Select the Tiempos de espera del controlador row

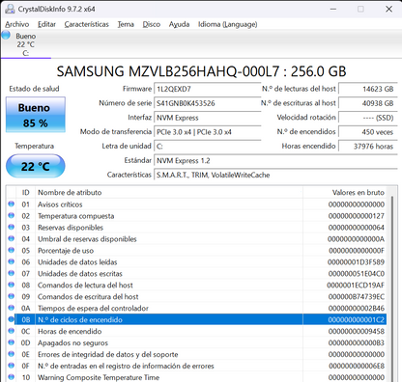point(196,308)
